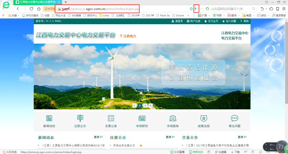This screenshot has height=154, width=288.
Task: Open the 常见问题 FAQ chat icon
Action: [234, 118]
